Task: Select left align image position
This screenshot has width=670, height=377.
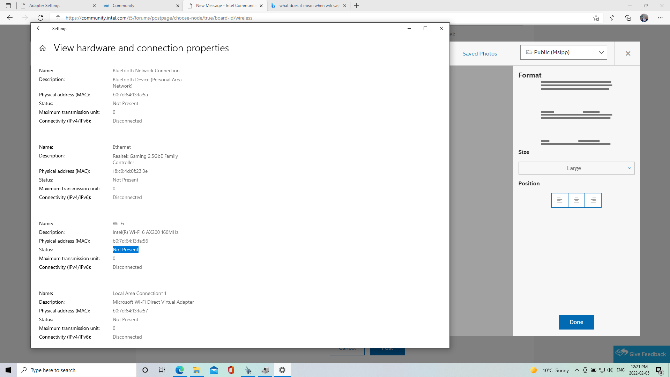Action: tap(559, 200)
